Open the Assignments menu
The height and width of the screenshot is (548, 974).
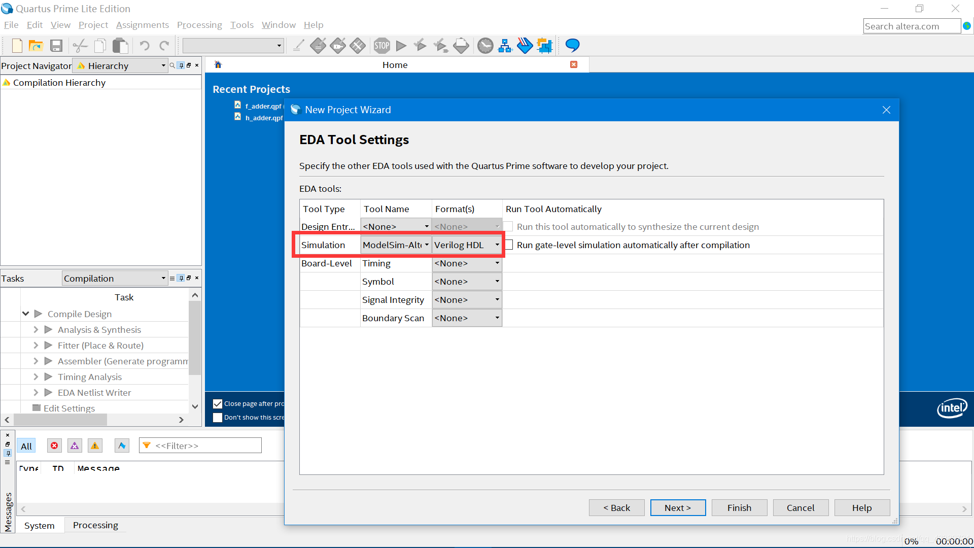(142, 25)
